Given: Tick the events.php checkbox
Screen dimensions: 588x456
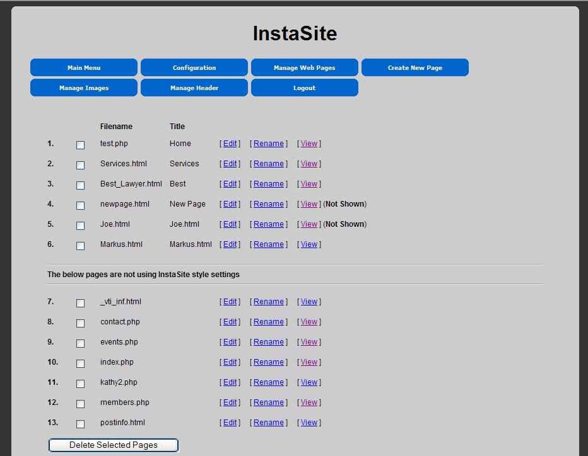Looking at the screenshot, I should click(x=80, y=344).
